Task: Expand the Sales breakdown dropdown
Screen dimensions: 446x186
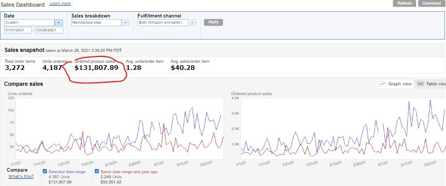Action: pos(126,23)
